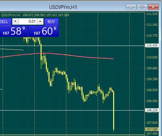Viewport: 162px width, 136px height.
Task: Click the 107.58 sell price panel
Action: [14, 31]
